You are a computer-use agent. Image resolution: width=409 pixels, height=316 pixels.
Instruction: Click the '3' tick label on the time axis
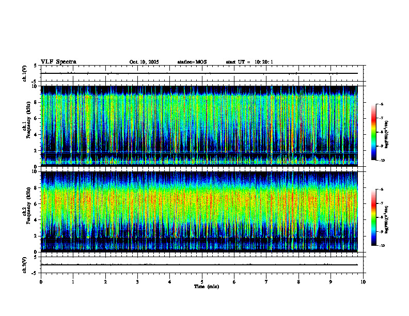[137, 282]
